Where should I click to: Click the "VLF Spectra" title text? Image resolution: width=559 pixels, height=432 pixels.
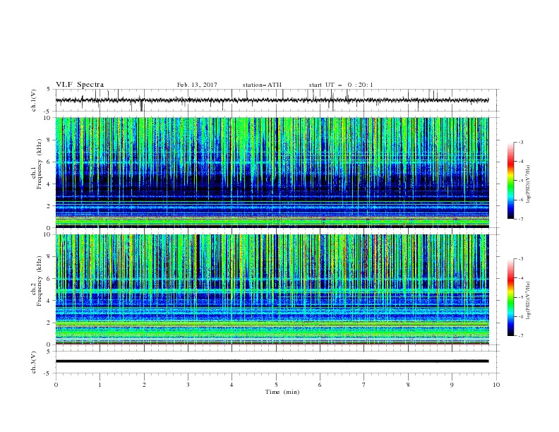point(80,85)
